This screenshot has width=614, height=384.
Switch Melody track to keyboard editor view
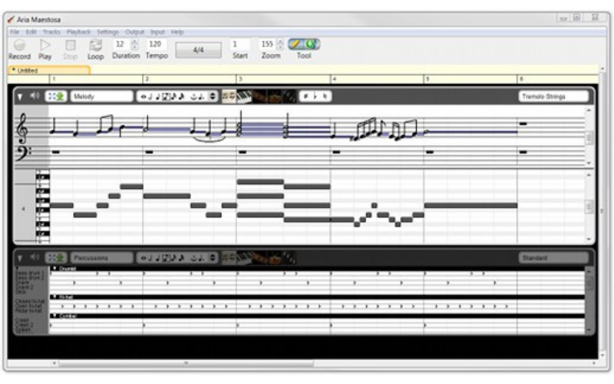coord(245,96)
